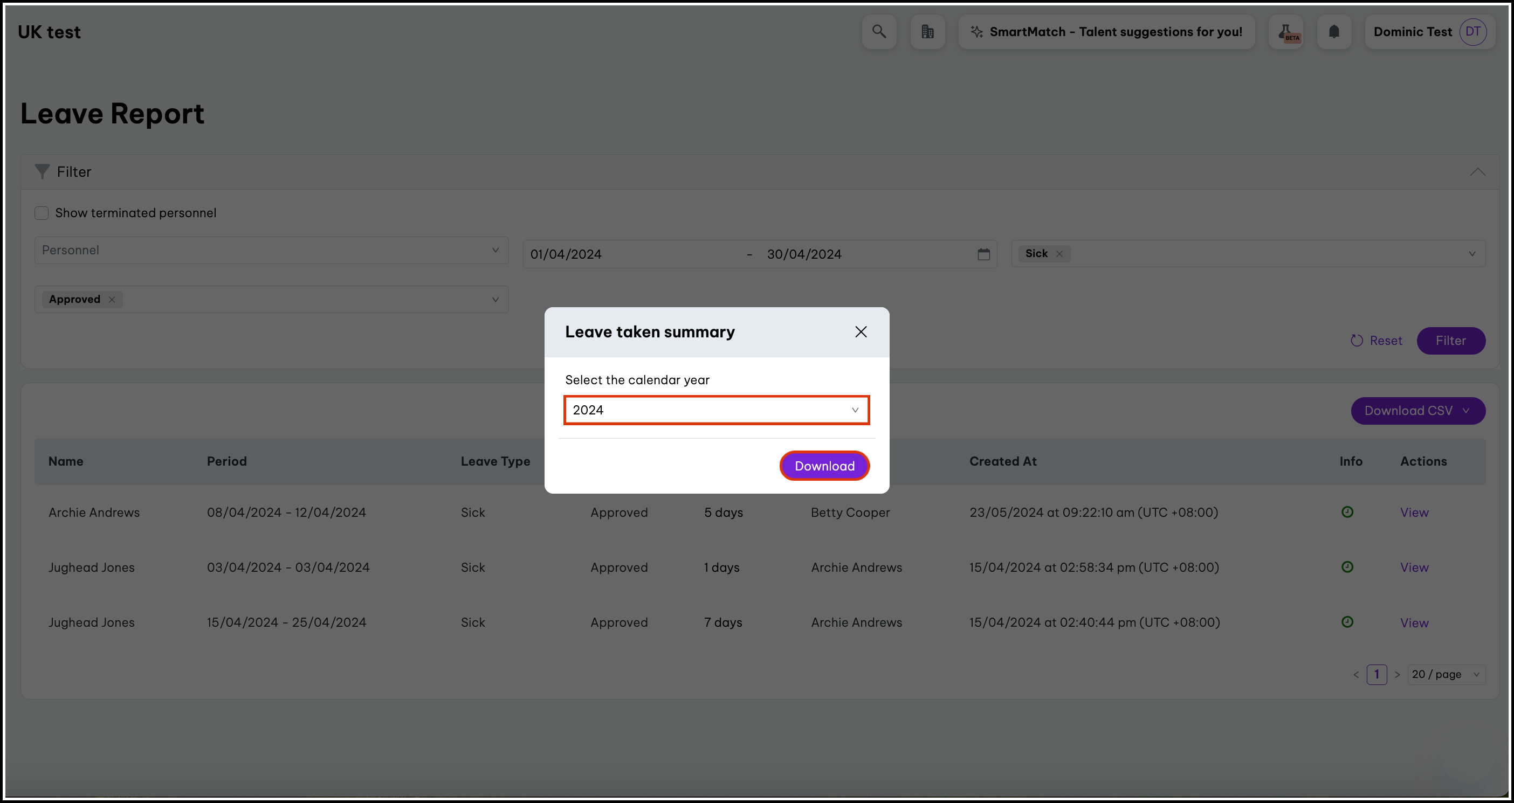Click the end date 30/04/2024 field
This screenshot has width=1514, height=803.
click(x=804, y=254)
